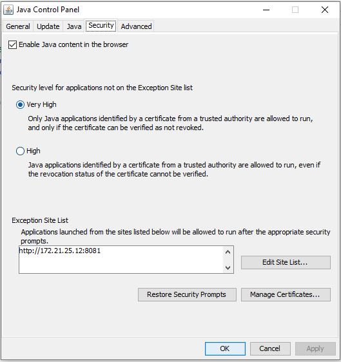Open the Advanced tab
This screenshot has height=362, width=341.
click(x=136, y=26)
